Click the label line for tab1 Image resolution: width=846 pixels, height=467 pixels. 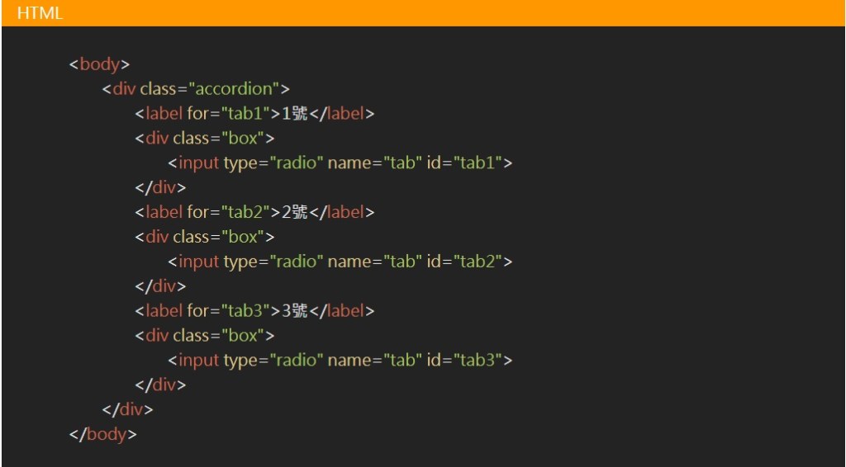point(254,114)
